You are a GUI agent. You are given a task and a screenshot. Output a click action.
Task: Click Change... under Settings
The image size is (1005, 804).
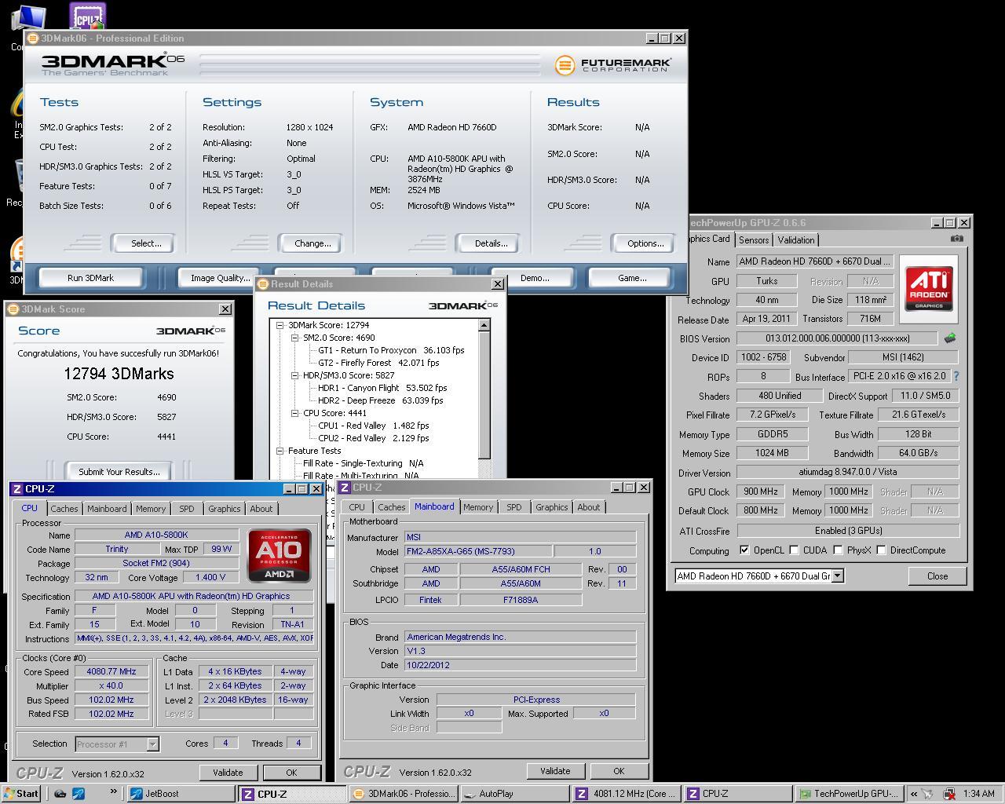312,243
